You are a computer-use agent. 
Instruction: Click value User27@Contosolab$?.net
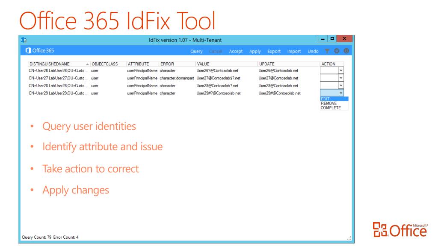click(219, 78)
